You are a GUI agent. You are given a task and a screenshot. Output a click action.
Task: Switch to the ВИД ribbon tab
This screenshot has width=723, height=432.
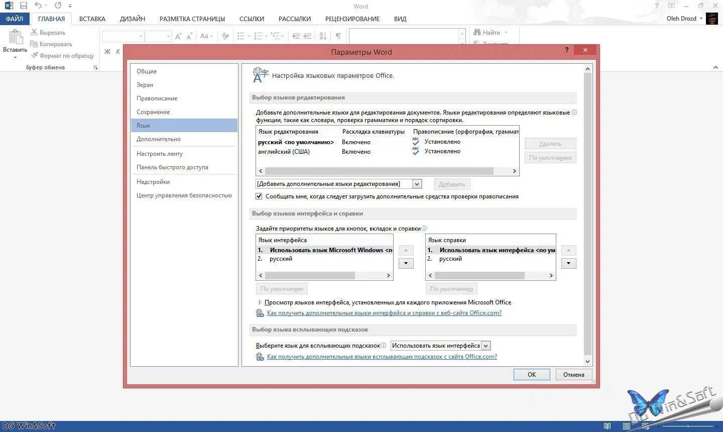point(400,19)
